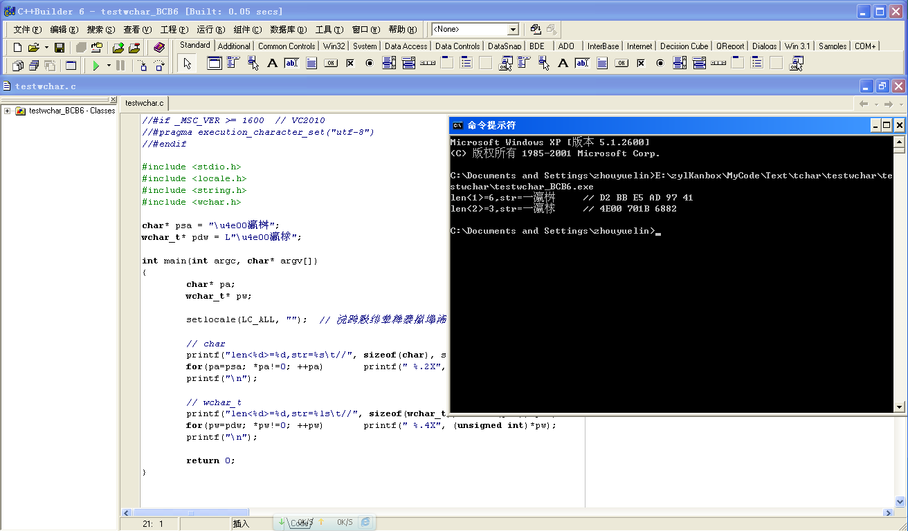Select testwchar_BCB6 - Classes tree item
The width and height of the screenshot is (908, 531).
(72, 111)
